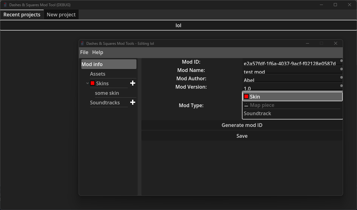The height and width of the screenshot is (210, 357).
Task: Click the dot icon beside the Mod ID field
Action: [341, 61]
